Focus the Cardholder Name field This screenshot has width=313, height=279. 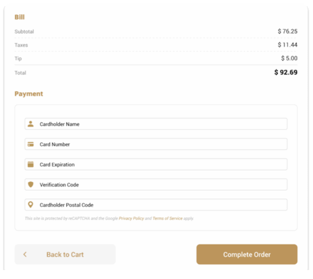point(162,124)
